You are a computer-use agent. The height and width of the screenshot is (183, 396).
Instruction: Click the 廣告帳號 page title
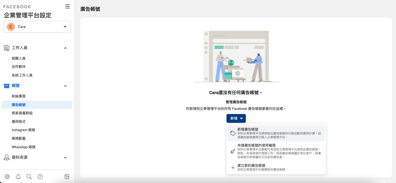click(x=90, y=9)
